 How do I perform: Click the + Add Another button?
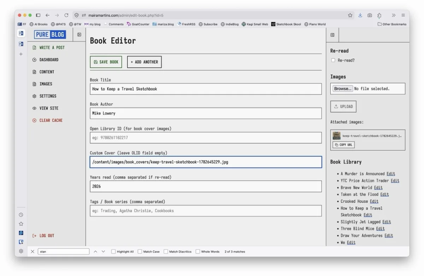pyautogui.click(x=145, y=62)
